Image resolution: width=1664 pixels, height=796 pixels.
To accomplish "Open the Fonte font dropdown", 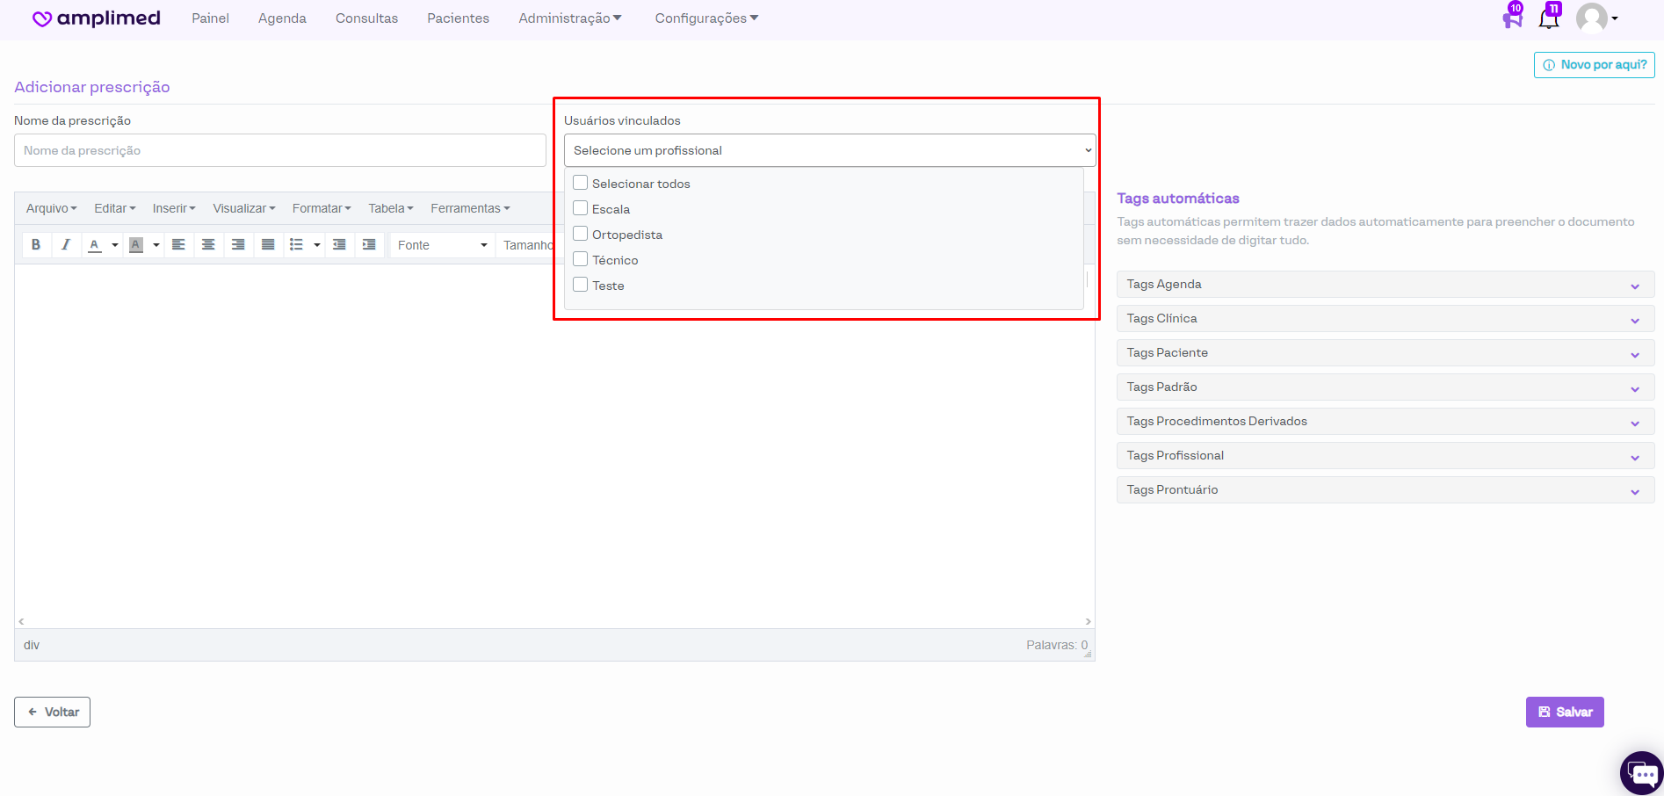I will tap(442, 245).
